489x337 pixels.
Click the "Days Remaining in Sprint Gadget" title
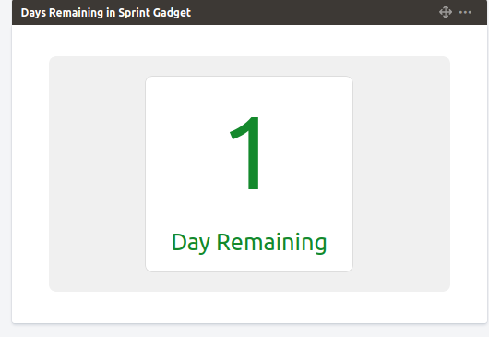point(106,13)
